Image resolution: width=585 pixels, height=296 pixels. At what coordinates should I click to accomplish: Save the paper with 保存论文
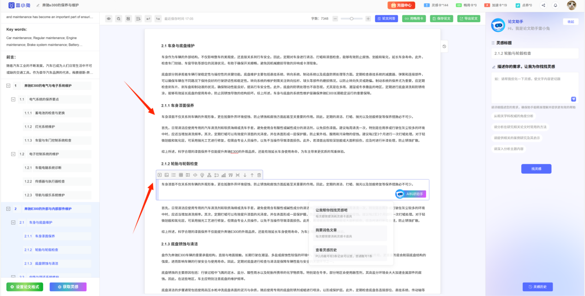[441, 18]
